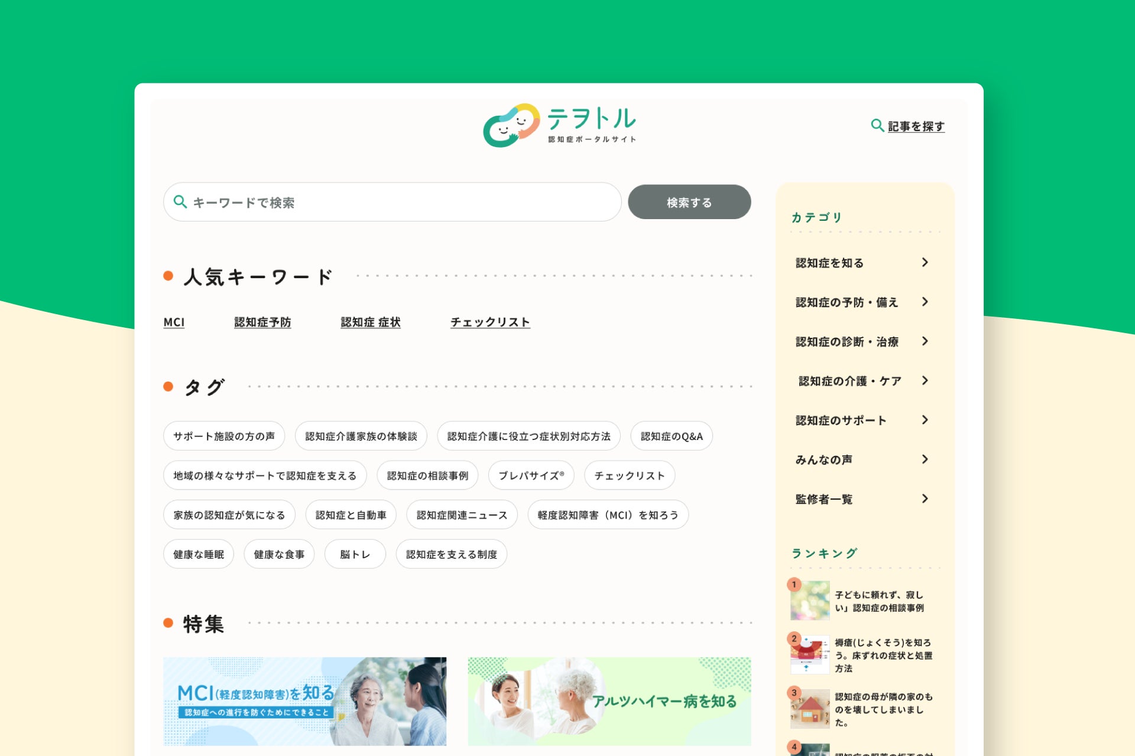
Task: Open the 認知症の予防・備え category arrow
Action: 925,302
